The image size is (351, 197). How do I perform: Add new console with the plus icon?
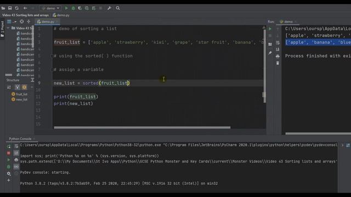tap(9, 180)
